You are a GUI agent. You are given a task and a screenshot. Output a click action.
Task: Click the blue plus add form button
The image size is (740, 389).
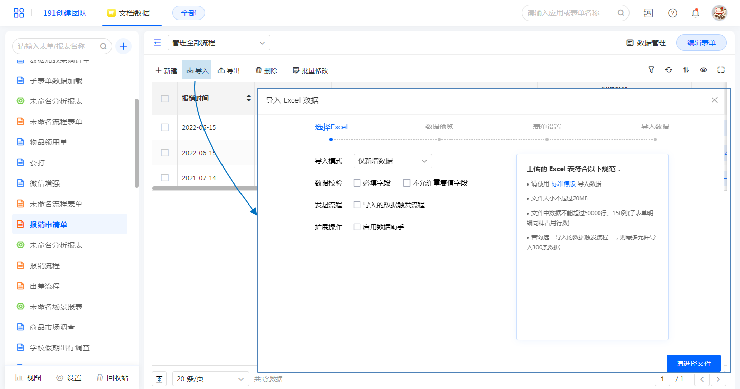(123, 46)
